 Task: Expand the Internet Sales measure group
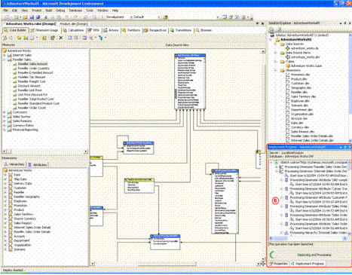[5, 55]
